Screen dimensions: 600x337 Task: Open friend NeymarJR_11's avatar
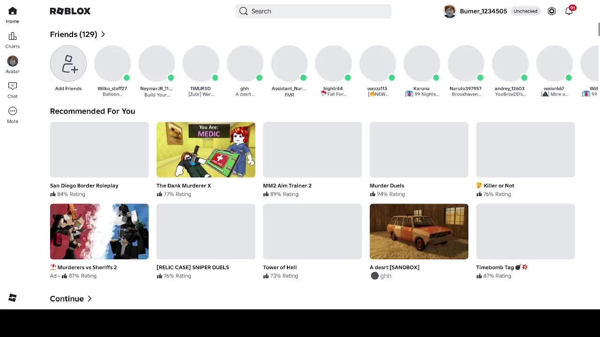(157, 64)
